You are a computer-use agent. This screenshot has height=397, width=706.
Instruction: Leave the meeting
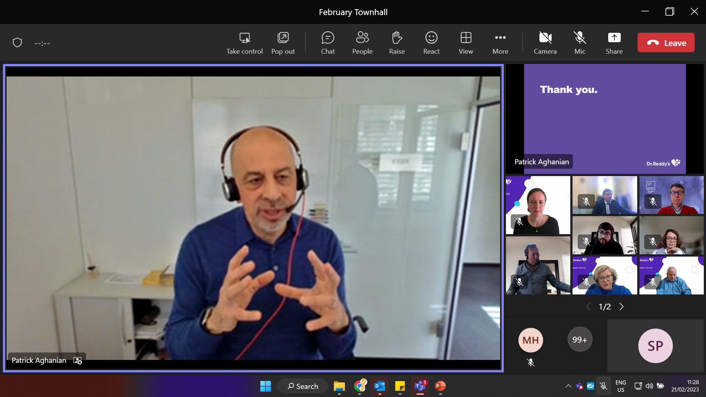[x=666, y=43]
